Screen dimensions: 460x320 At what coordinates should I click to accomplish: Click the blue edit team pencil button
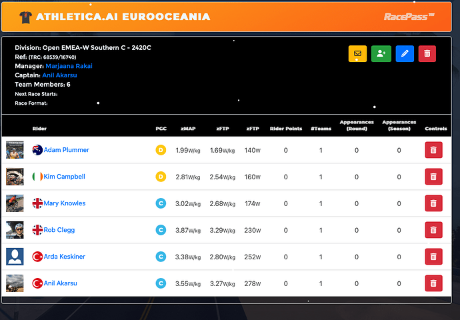tap(405, 54)
